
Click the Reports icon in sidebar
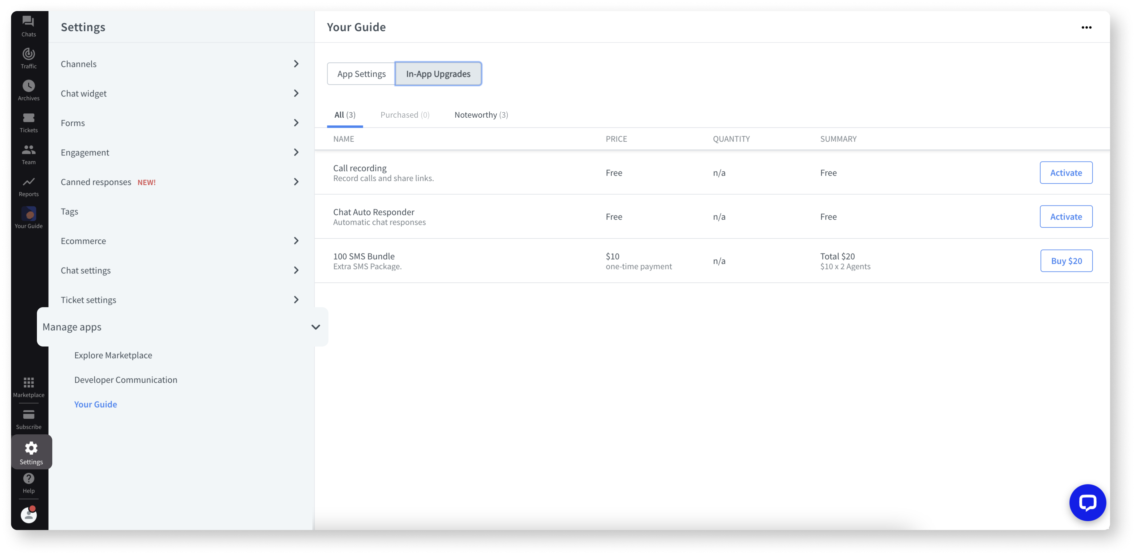pyautogui.click(x=28, y=186)
